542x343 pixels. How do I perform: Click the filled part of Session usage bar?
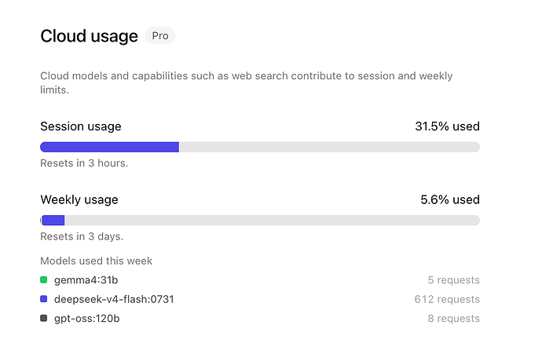(x=109, y=147)
